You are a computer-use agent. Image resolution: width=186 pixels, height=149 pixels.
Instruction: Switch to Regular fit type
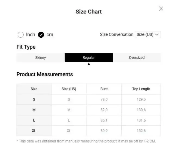coord(89,58)
